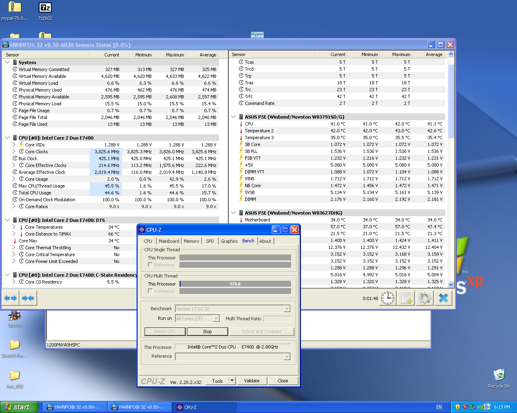The height and width of the screenshot is (413, 517).
Task: Click the clock icon beside Command Rate
Action: 241,103
